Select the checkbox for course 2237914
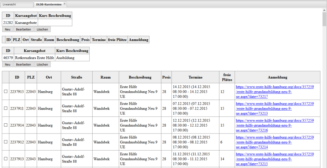 pos(5,125)
